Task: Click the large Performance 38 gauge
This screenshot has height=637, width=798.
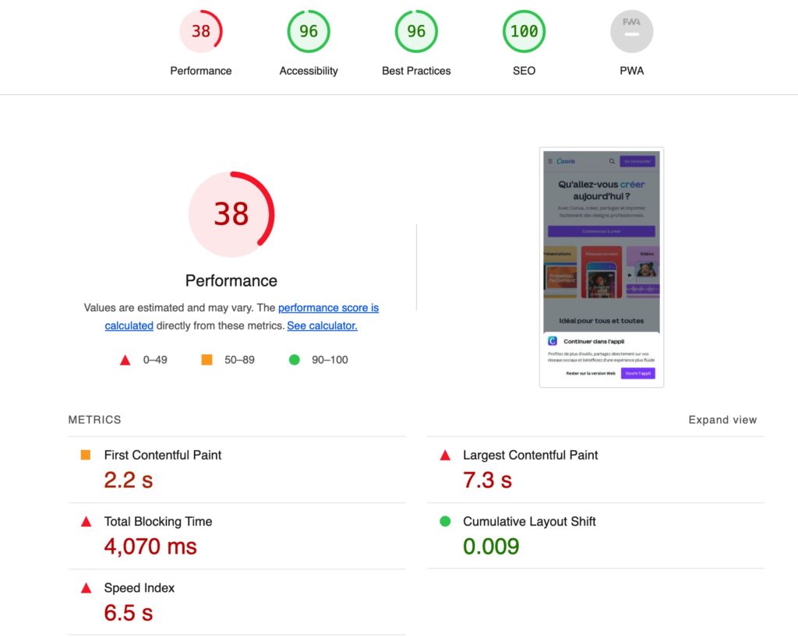Action: pos(231,214)
